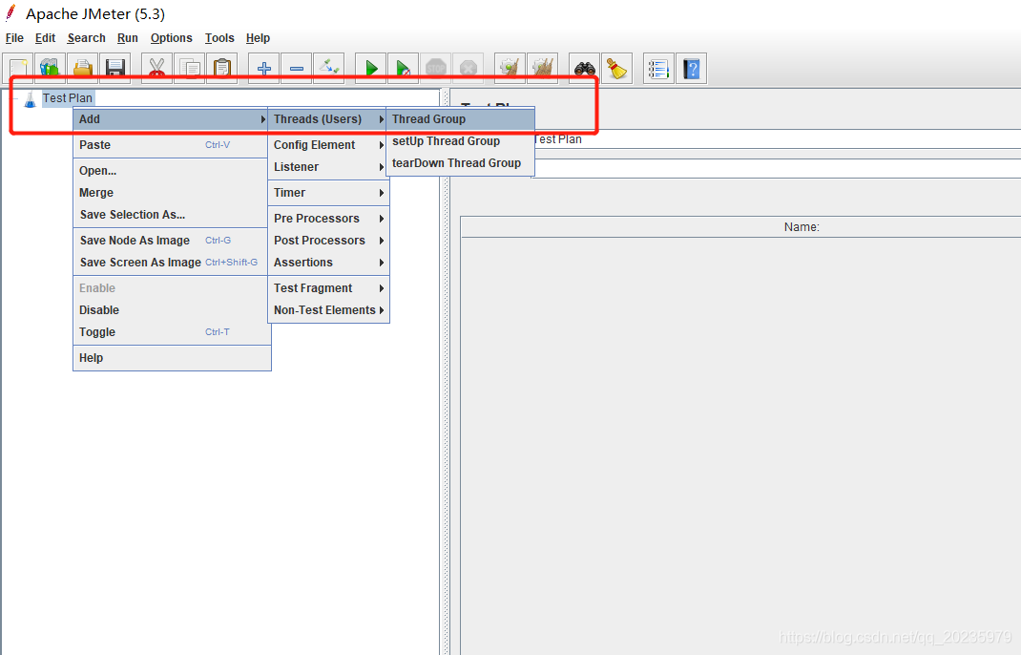Expand the Pre Processors submenu
This screenshot has height=655, width=1021.
328,219
